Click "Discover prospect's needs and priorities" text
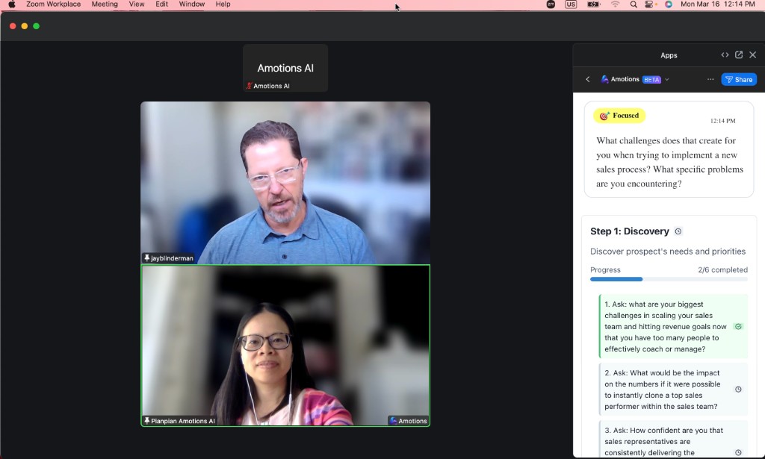Screen dimensions: 765x459 pos(667,252)
